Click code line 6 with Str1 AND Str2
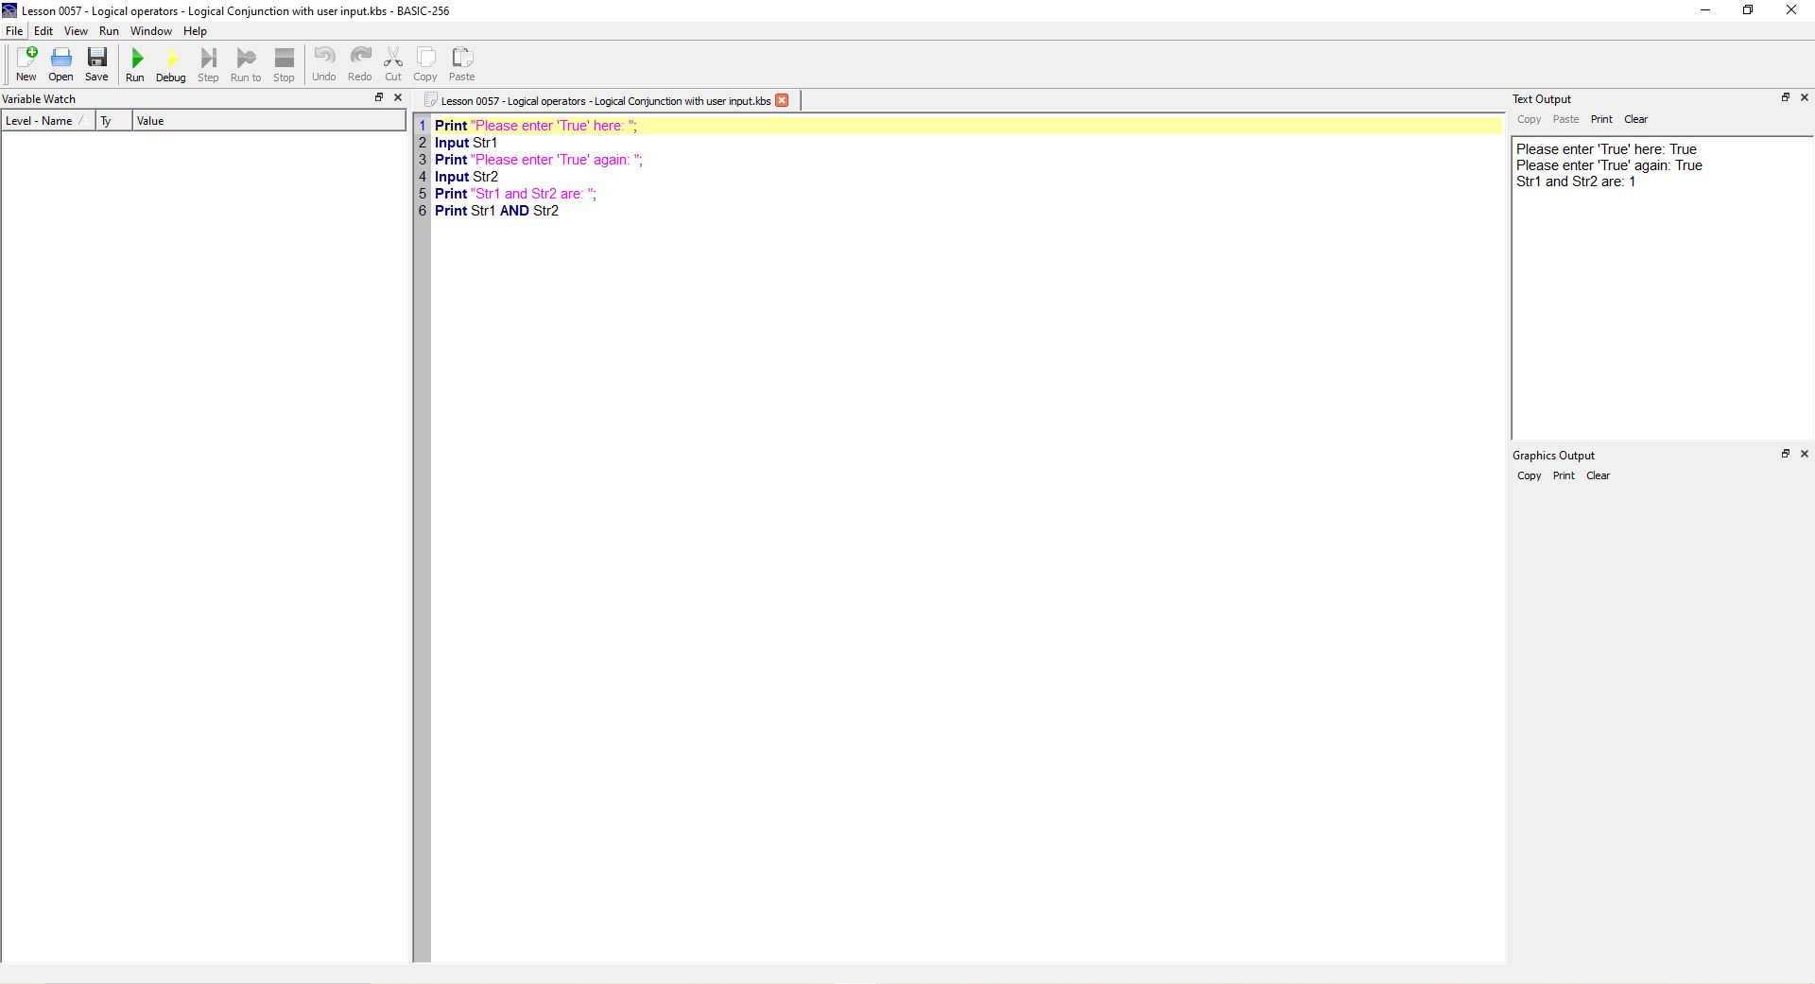The image size is (1815, 984). tap(496, 211)
